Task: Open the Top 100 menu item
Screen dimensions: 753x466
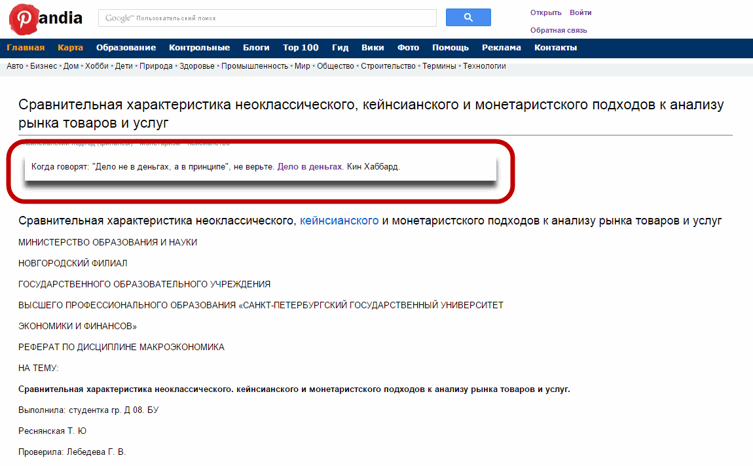Action: [301, 48]
